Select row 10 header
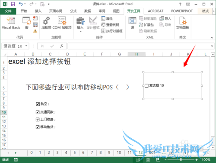 click(4, 112)
